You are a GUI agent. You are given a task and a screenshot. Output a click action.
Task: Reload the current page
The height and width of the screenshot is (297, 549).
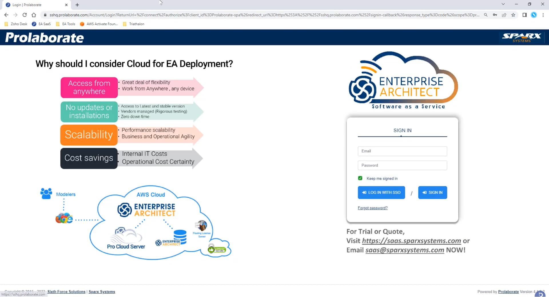[24, 15]
